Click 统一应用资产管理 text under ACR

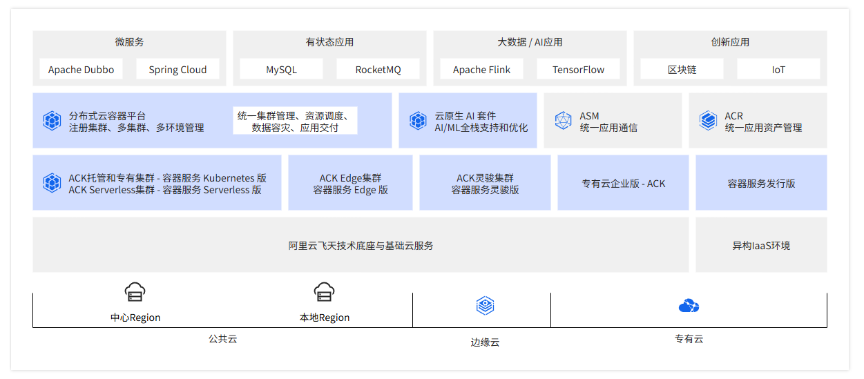pos(763,127)
